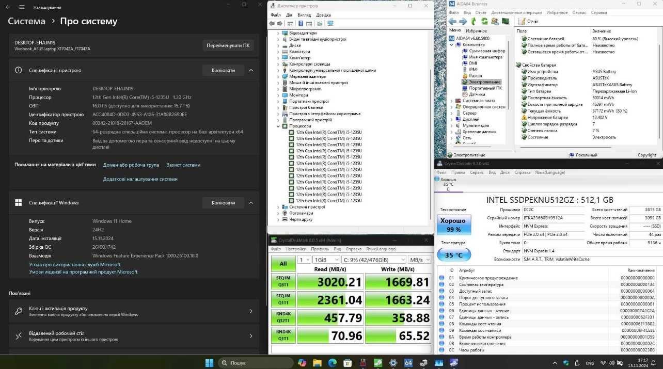Screen dimensions: 663x369
Task: Open the Settings hamburger navigation menu
Action: point(21,7)
